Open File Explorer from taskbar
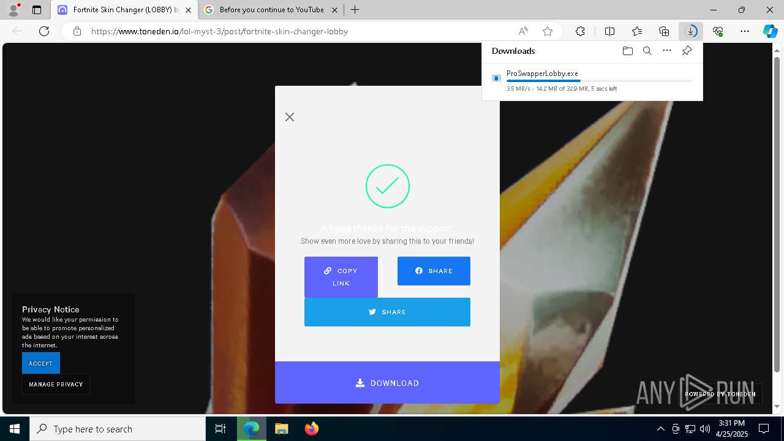 [281, 429]
